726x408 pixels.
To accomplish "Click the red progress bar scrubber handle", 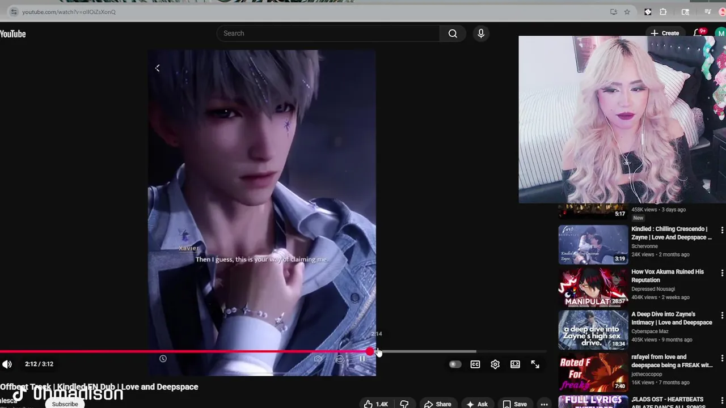I will click(370, 352).
